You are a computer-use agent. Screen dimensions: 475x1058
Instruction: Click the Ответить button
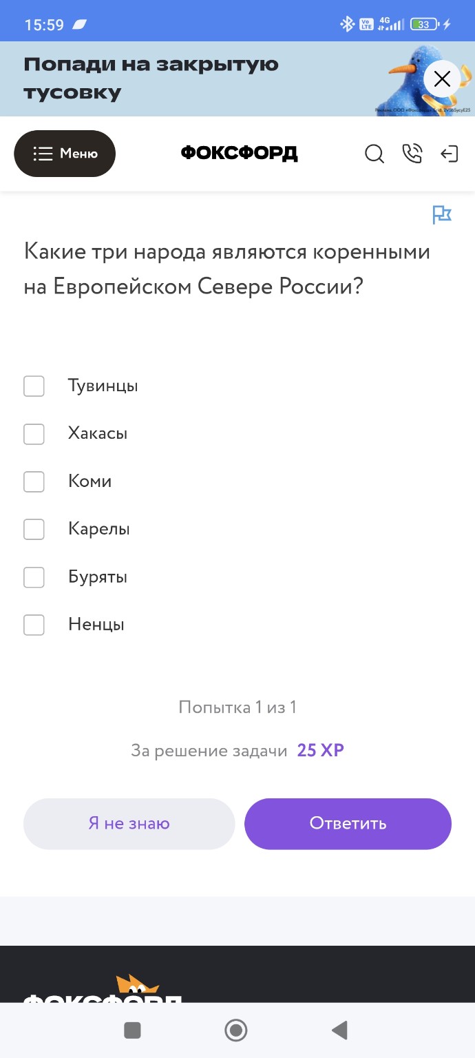348,823
